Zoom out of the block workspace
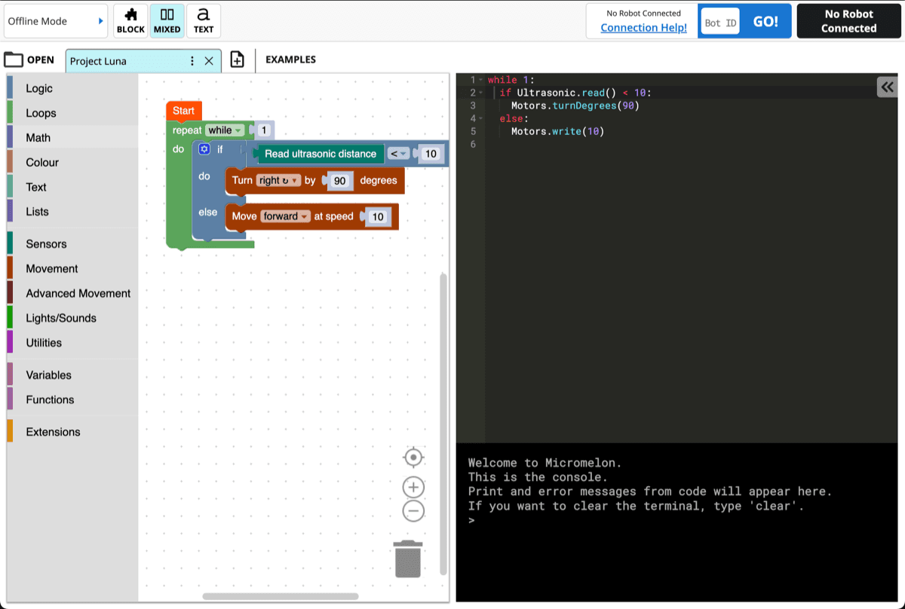Image resolution: width=905 pixels, height=609 pixels. point(413,511)
